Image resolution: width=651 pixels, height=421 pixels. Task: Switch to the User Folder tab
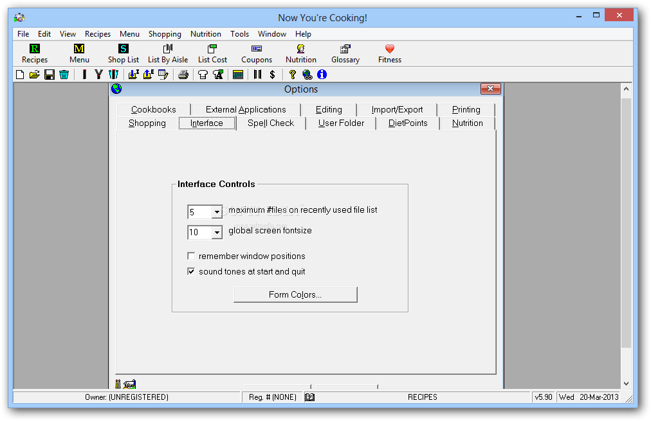tap(342, 123)
